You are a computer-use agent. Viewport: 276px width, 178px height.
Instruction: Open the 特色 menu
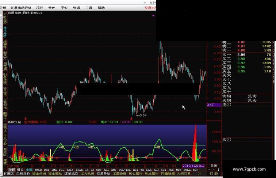click(x=52, y=8)
